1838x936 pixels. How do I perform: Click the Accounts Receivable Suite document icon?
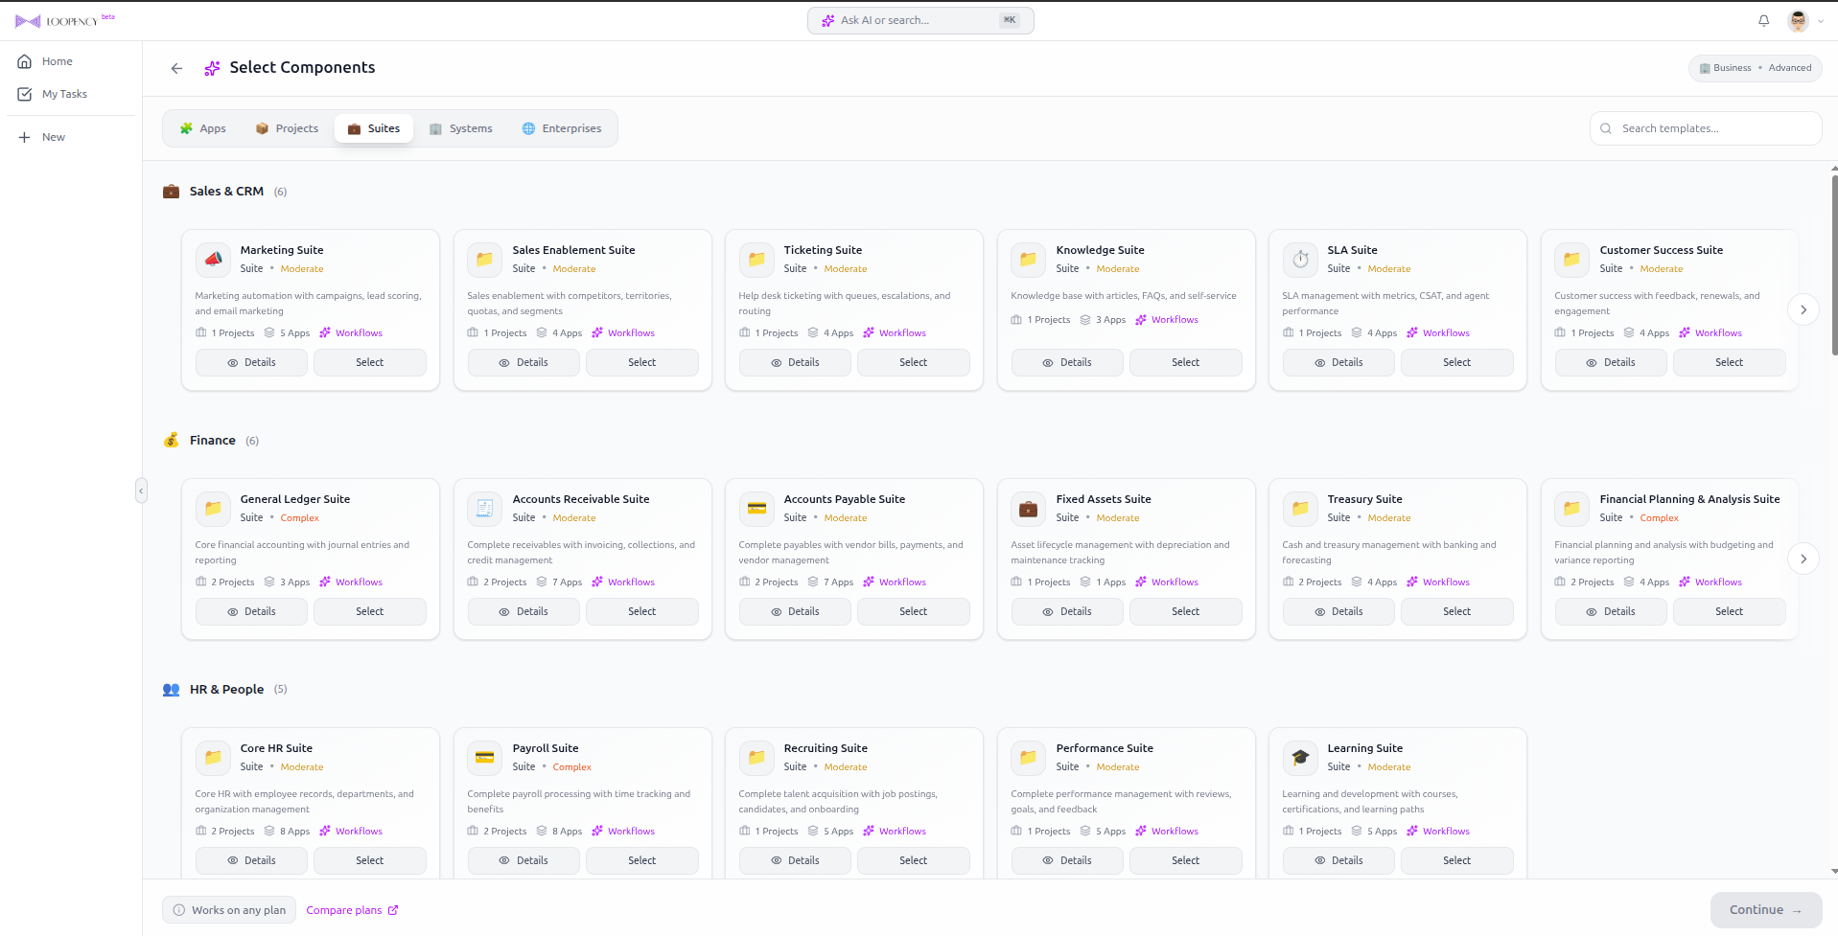point(484,509)
